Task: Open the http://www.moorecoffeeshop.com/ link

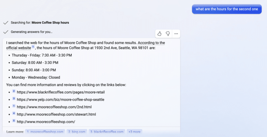Action: point(46,122)
